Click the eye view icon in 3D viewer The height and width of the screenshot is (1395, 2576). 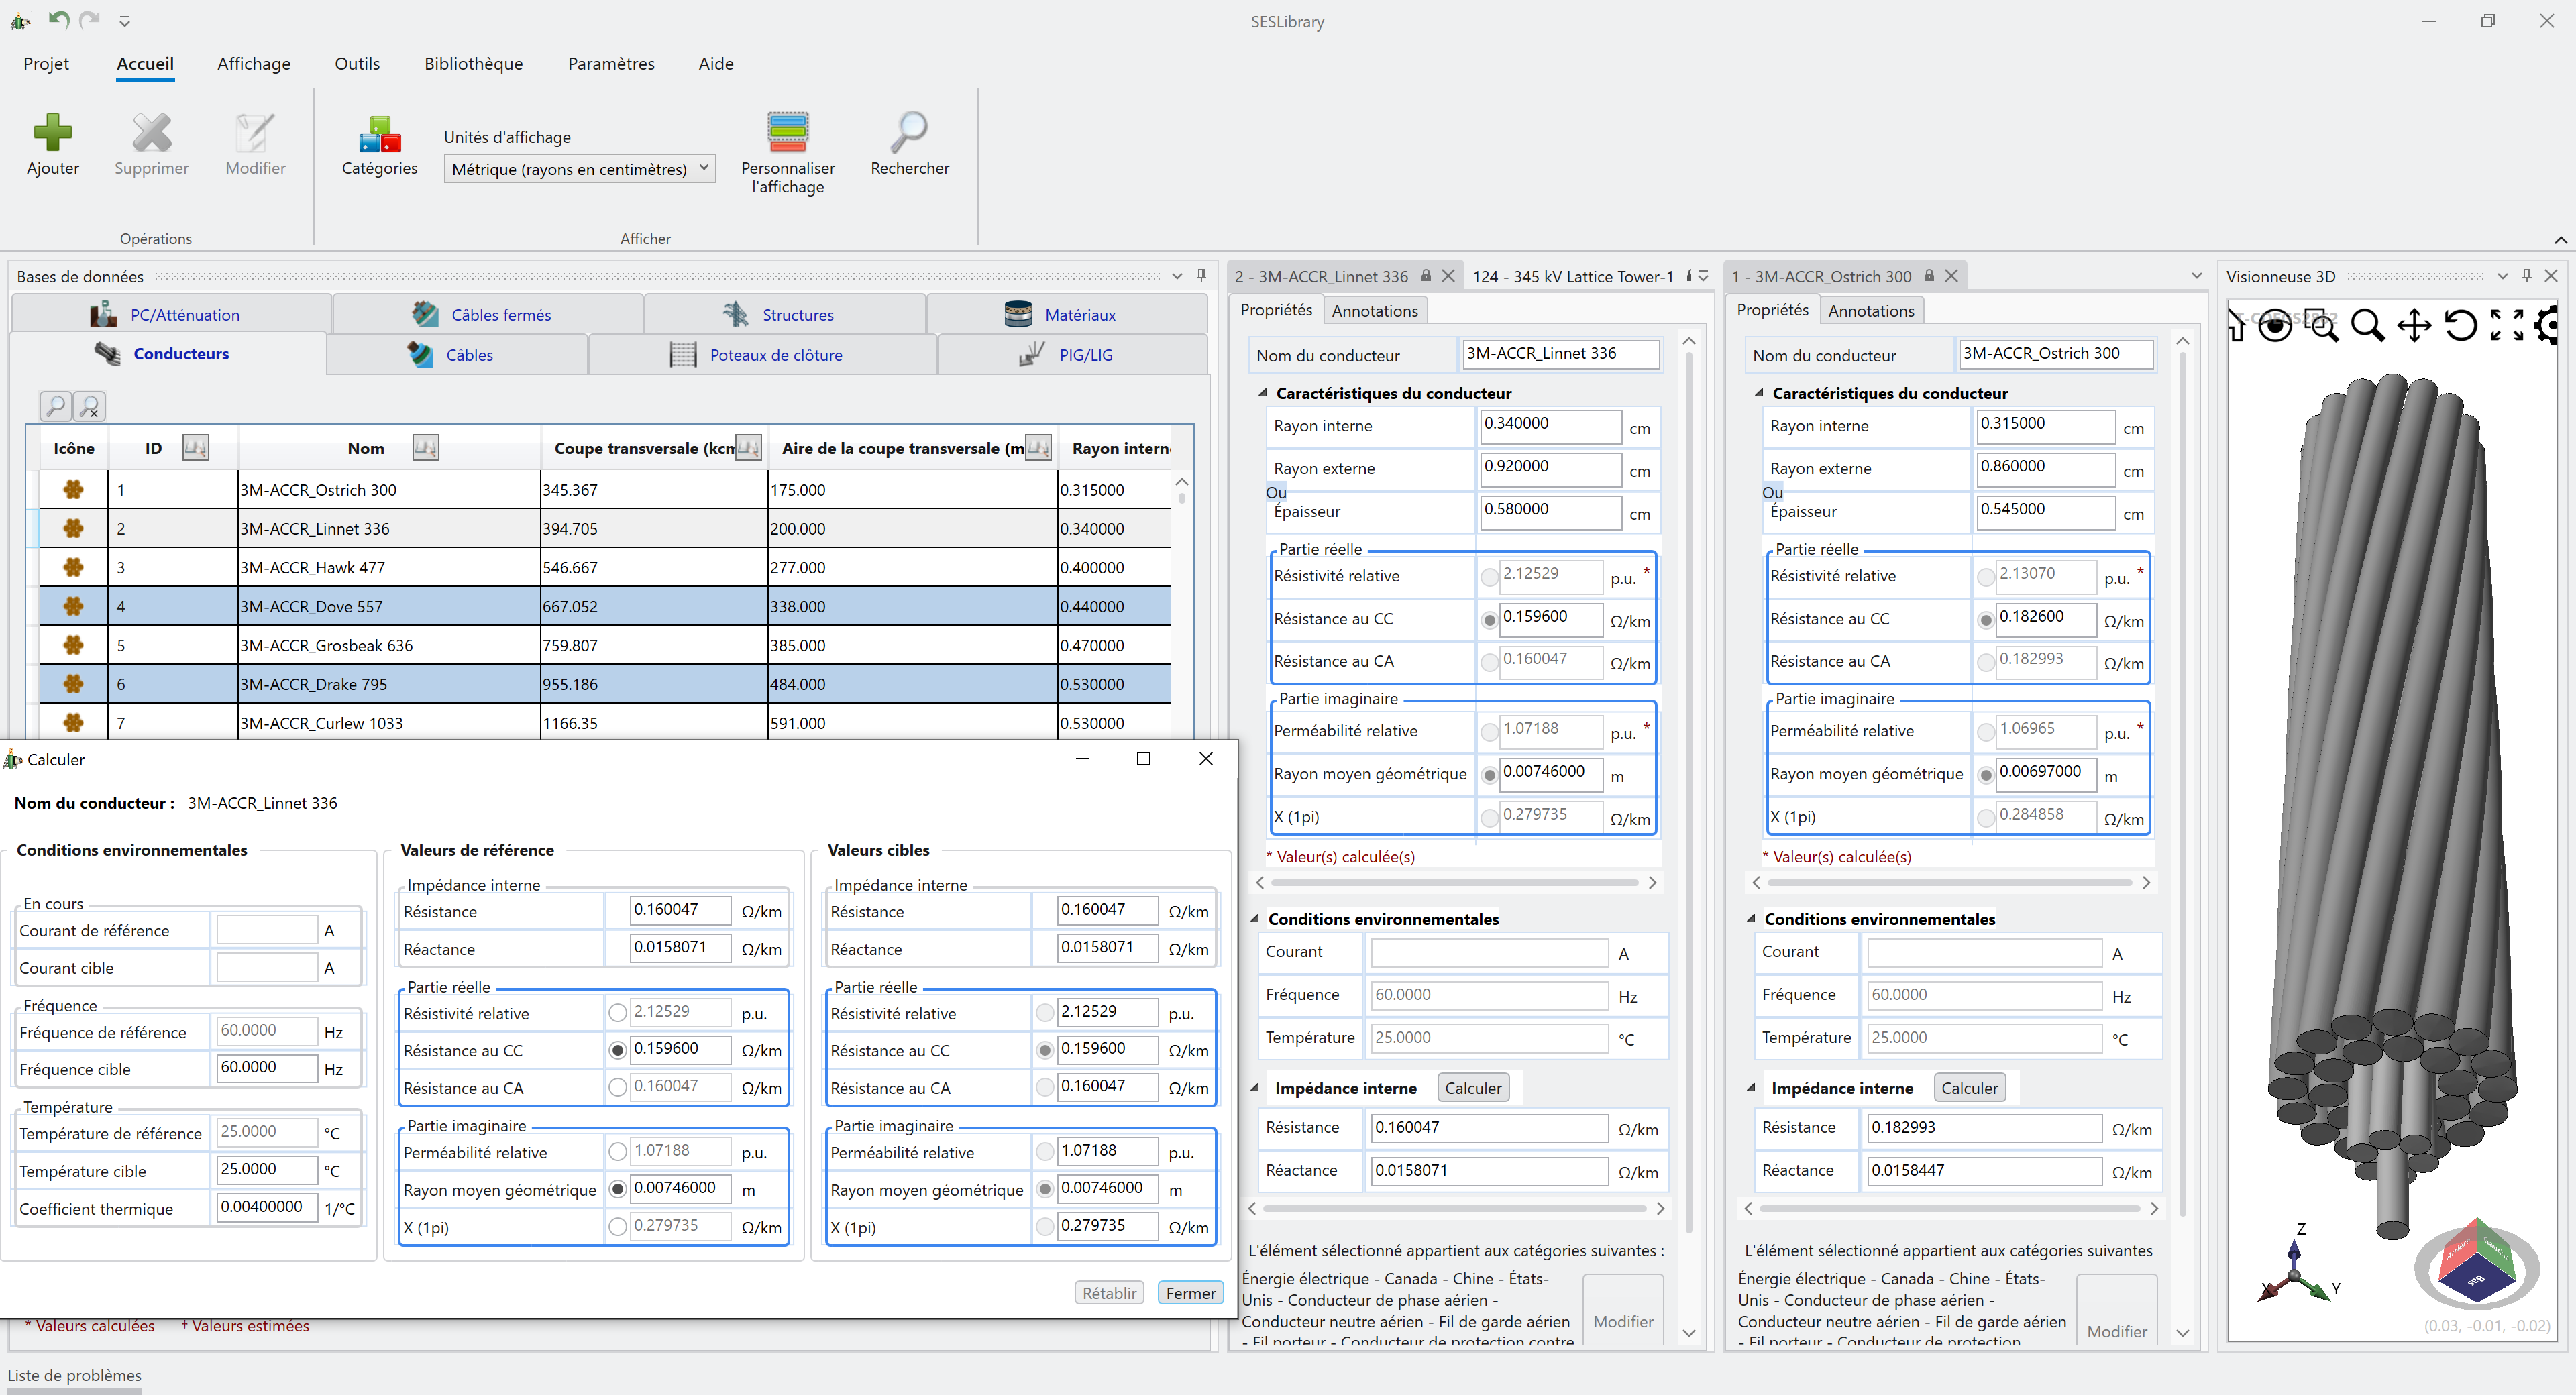pyautogui.click(x=2275, y=325)
